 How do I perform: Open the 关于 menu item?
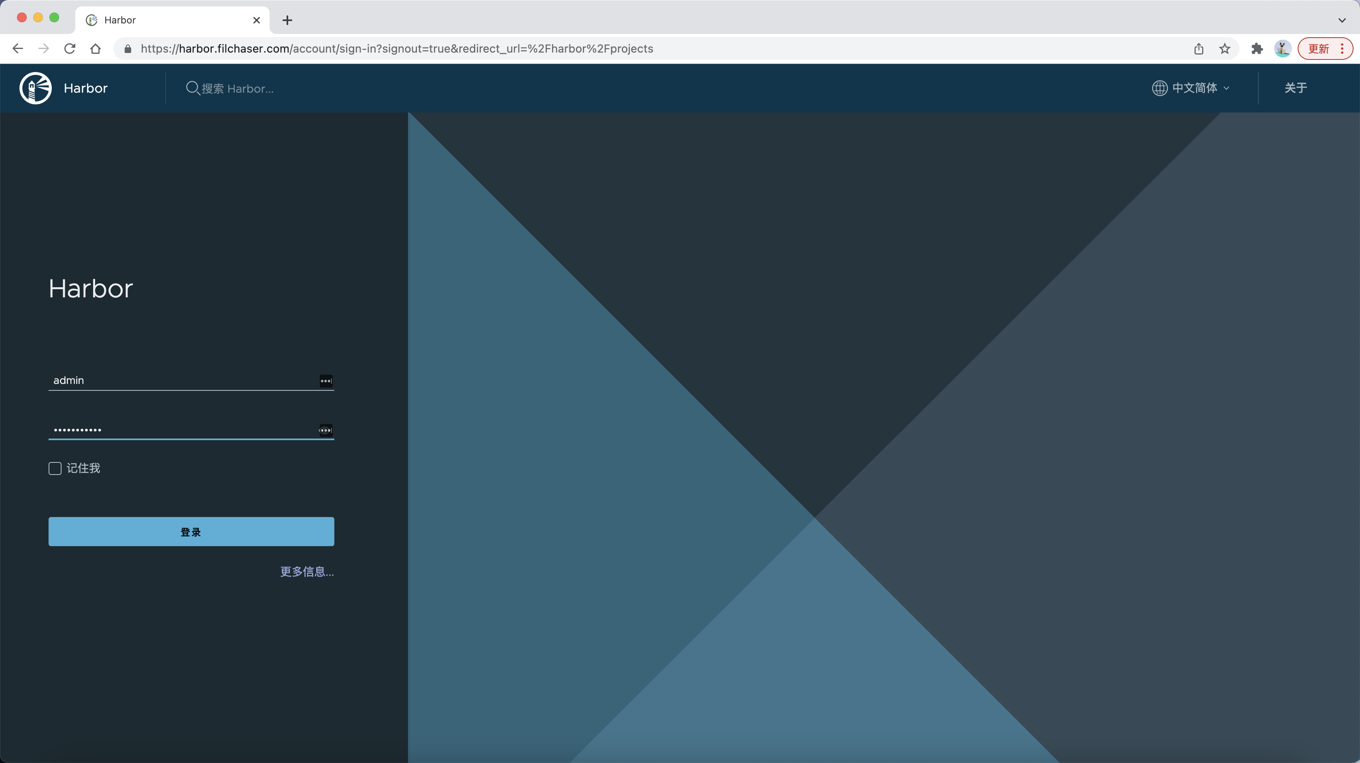pyautogui.click(x=1295, y=88)
